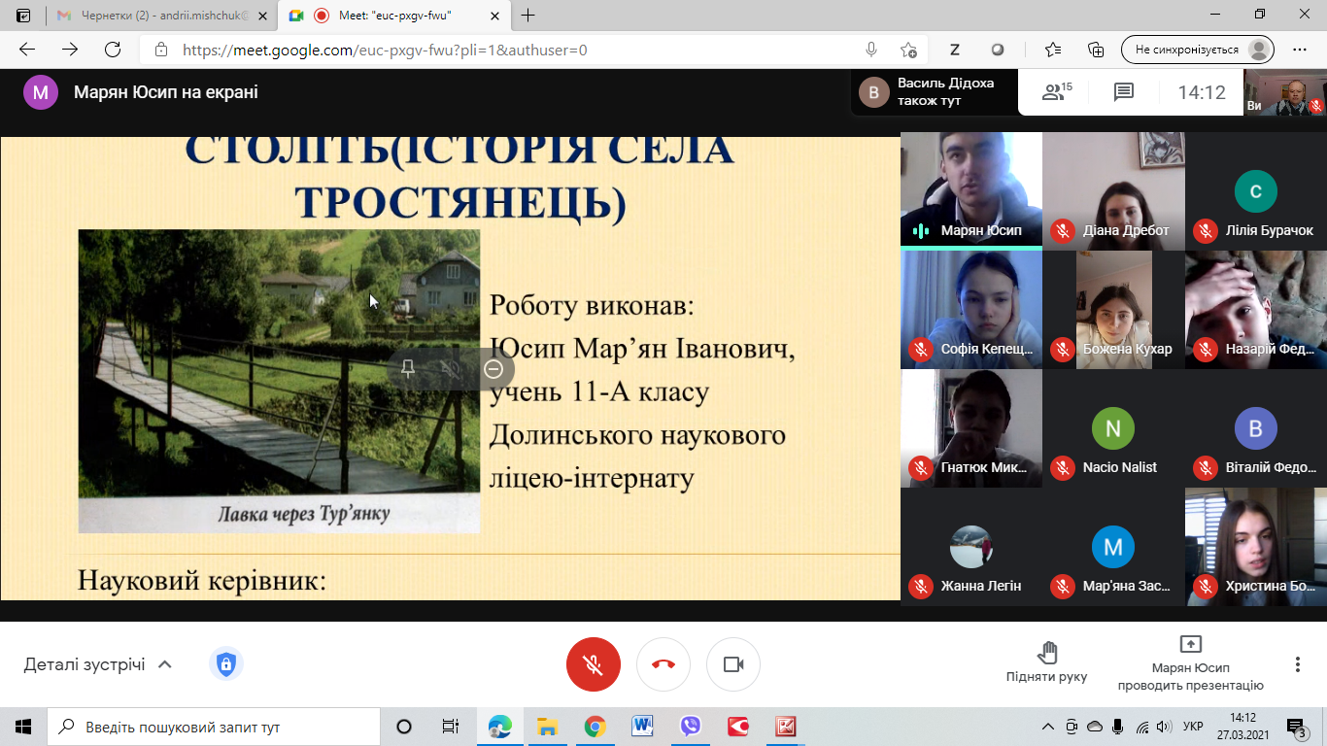The height and width of the screenshot is (746, 1327).
Task: Click the red hang-up call button
Action: pyautogui.click(x=663, y=664)
